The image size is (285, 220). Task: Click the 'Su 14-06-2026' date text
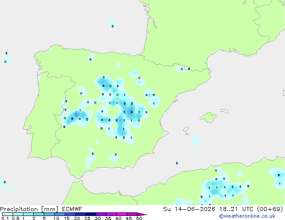coord(189,209)
